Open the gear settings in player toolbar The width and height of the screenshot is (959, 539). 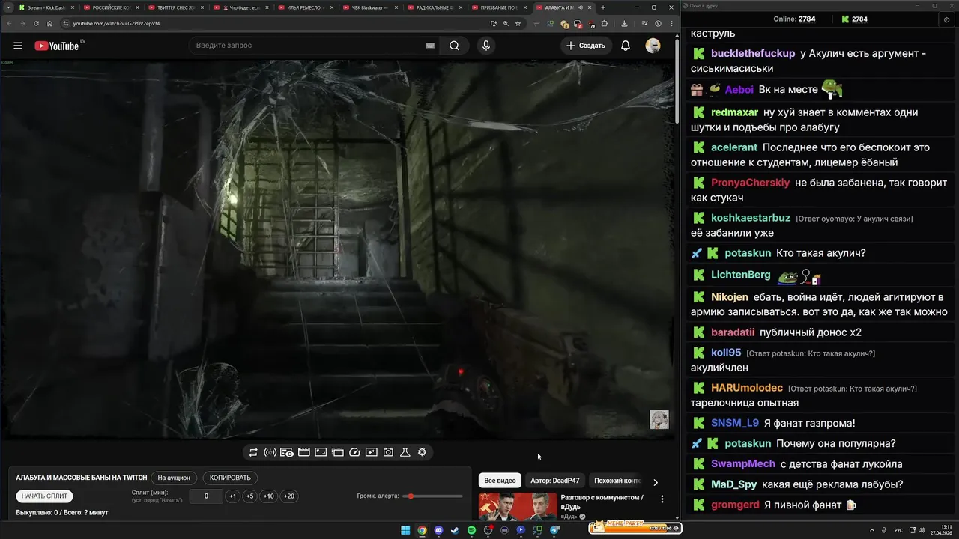tap(422, 452)
